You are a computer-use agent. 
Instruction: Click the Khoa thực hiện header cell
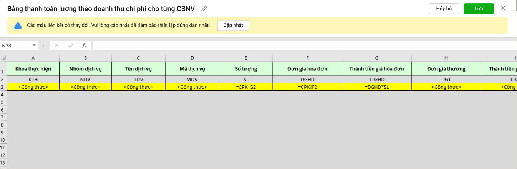pyautogui.click(x=33, y=69)
